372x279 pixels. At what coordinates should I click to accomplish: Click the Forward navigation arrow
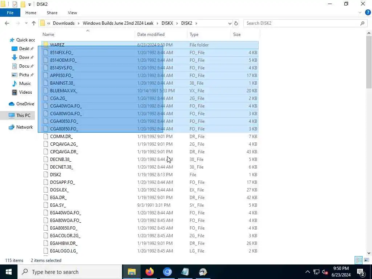[18, 23]
